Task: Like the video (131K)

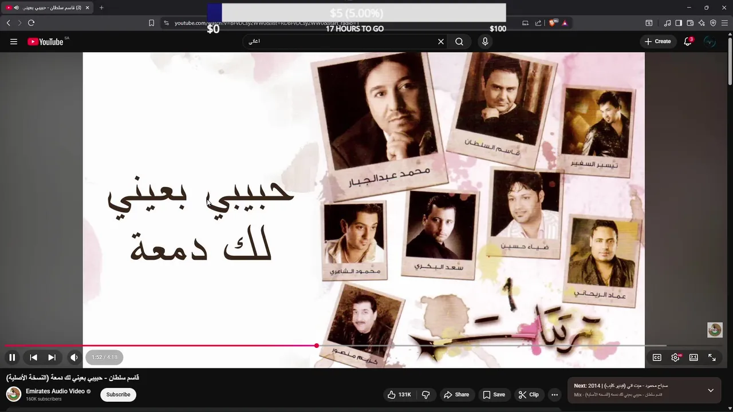Action: coord(399,394)
